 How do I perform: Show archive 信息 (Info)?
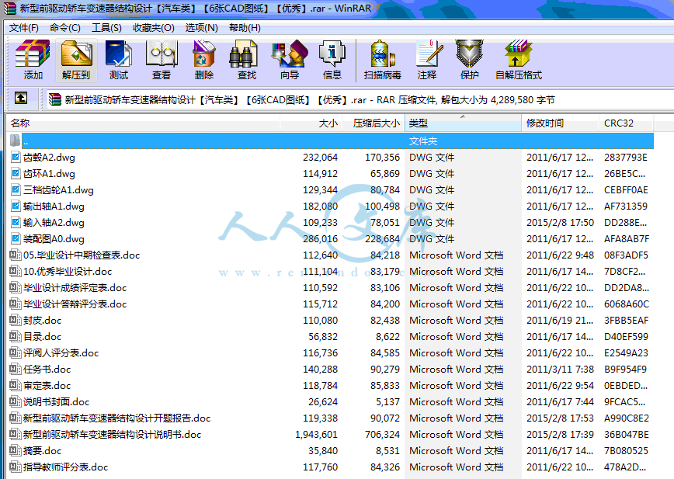pyautogui.click(x=332, y=60)
